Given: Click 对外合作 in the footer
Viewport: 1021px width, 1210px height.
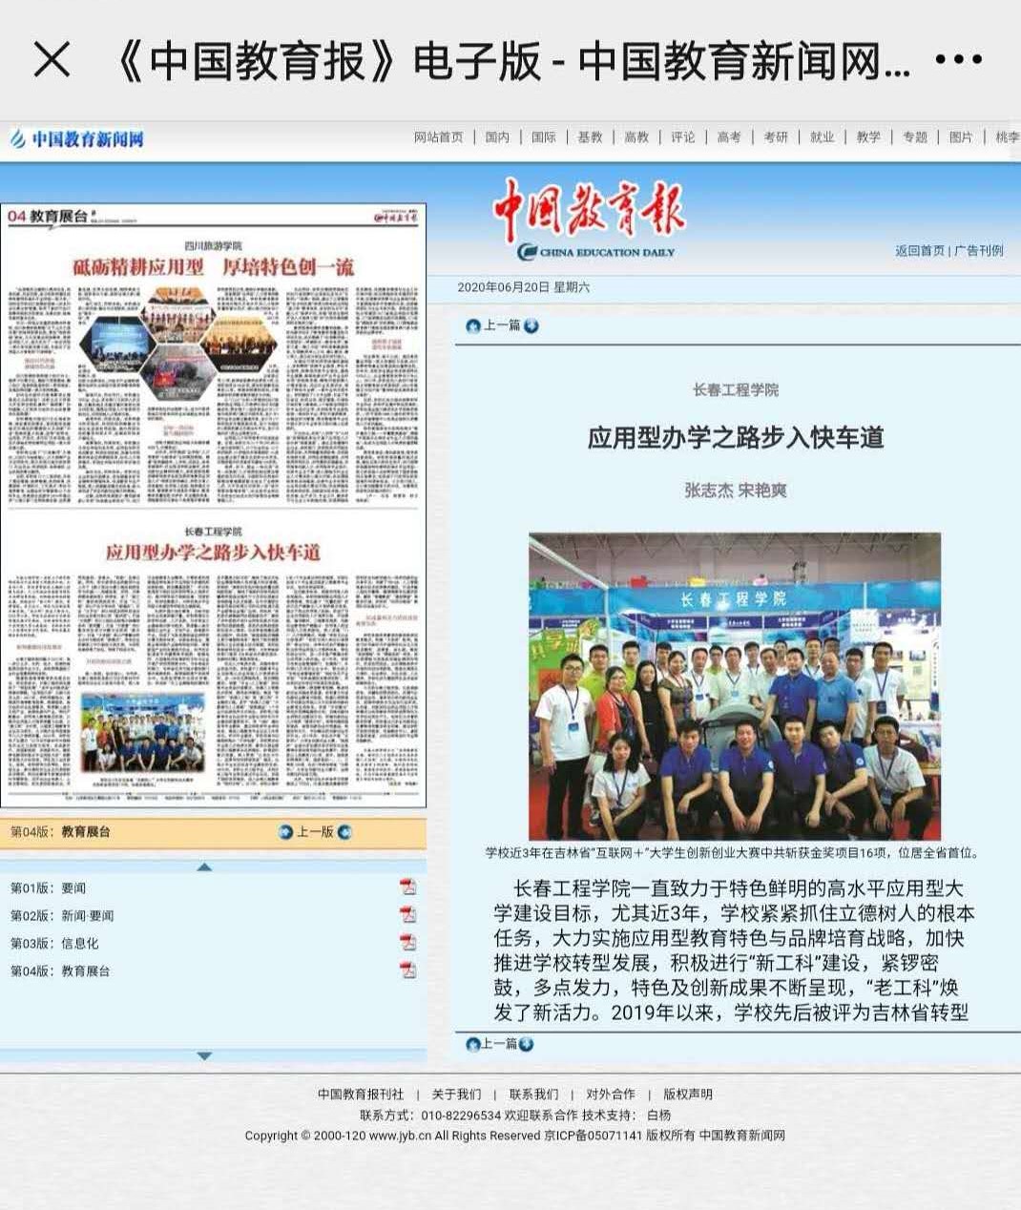Looking at the screenshot, I should click(x=611, y=1095).
